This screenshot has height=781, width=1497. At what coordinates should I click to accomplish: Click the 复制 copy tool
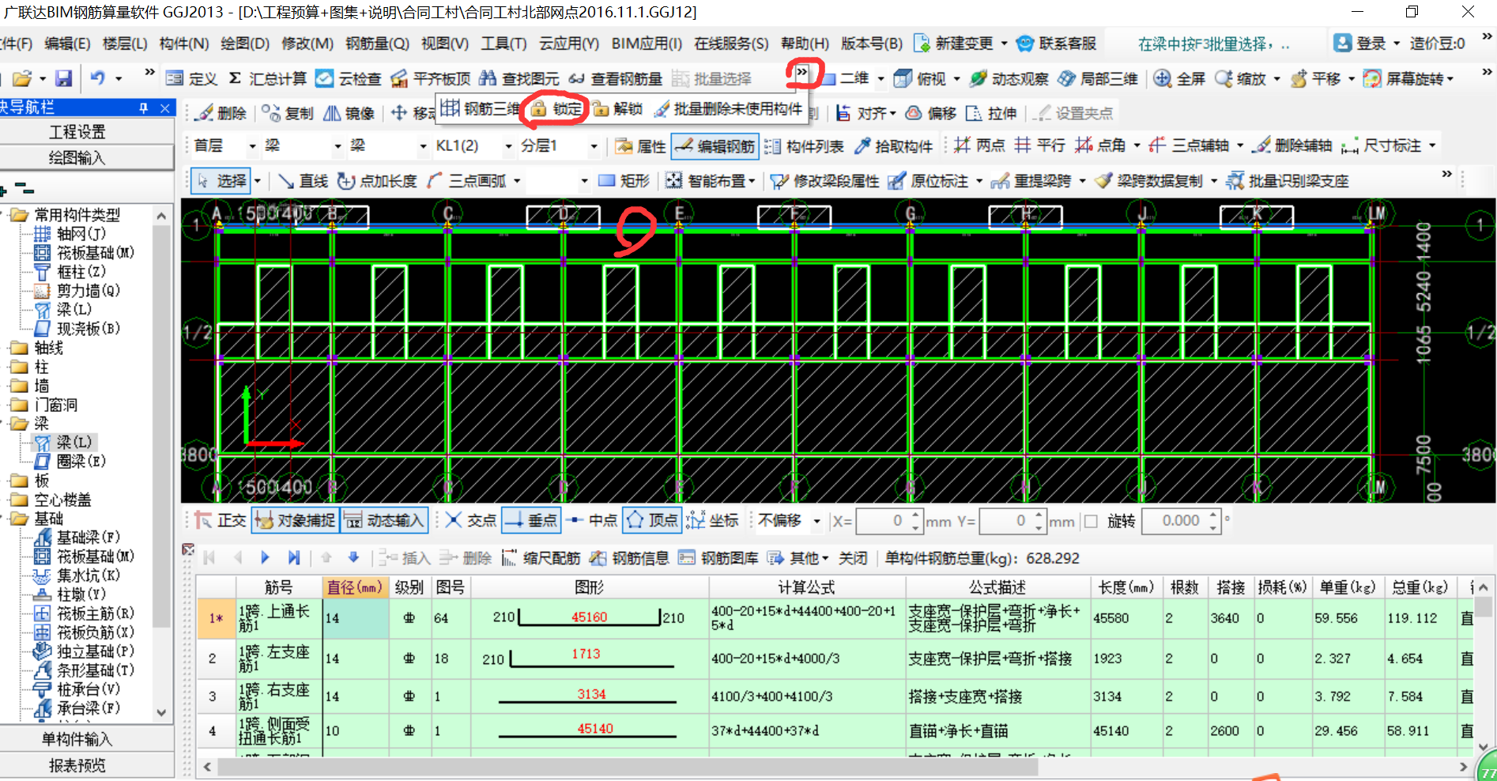pyautogui.click(x=288, y=113)
